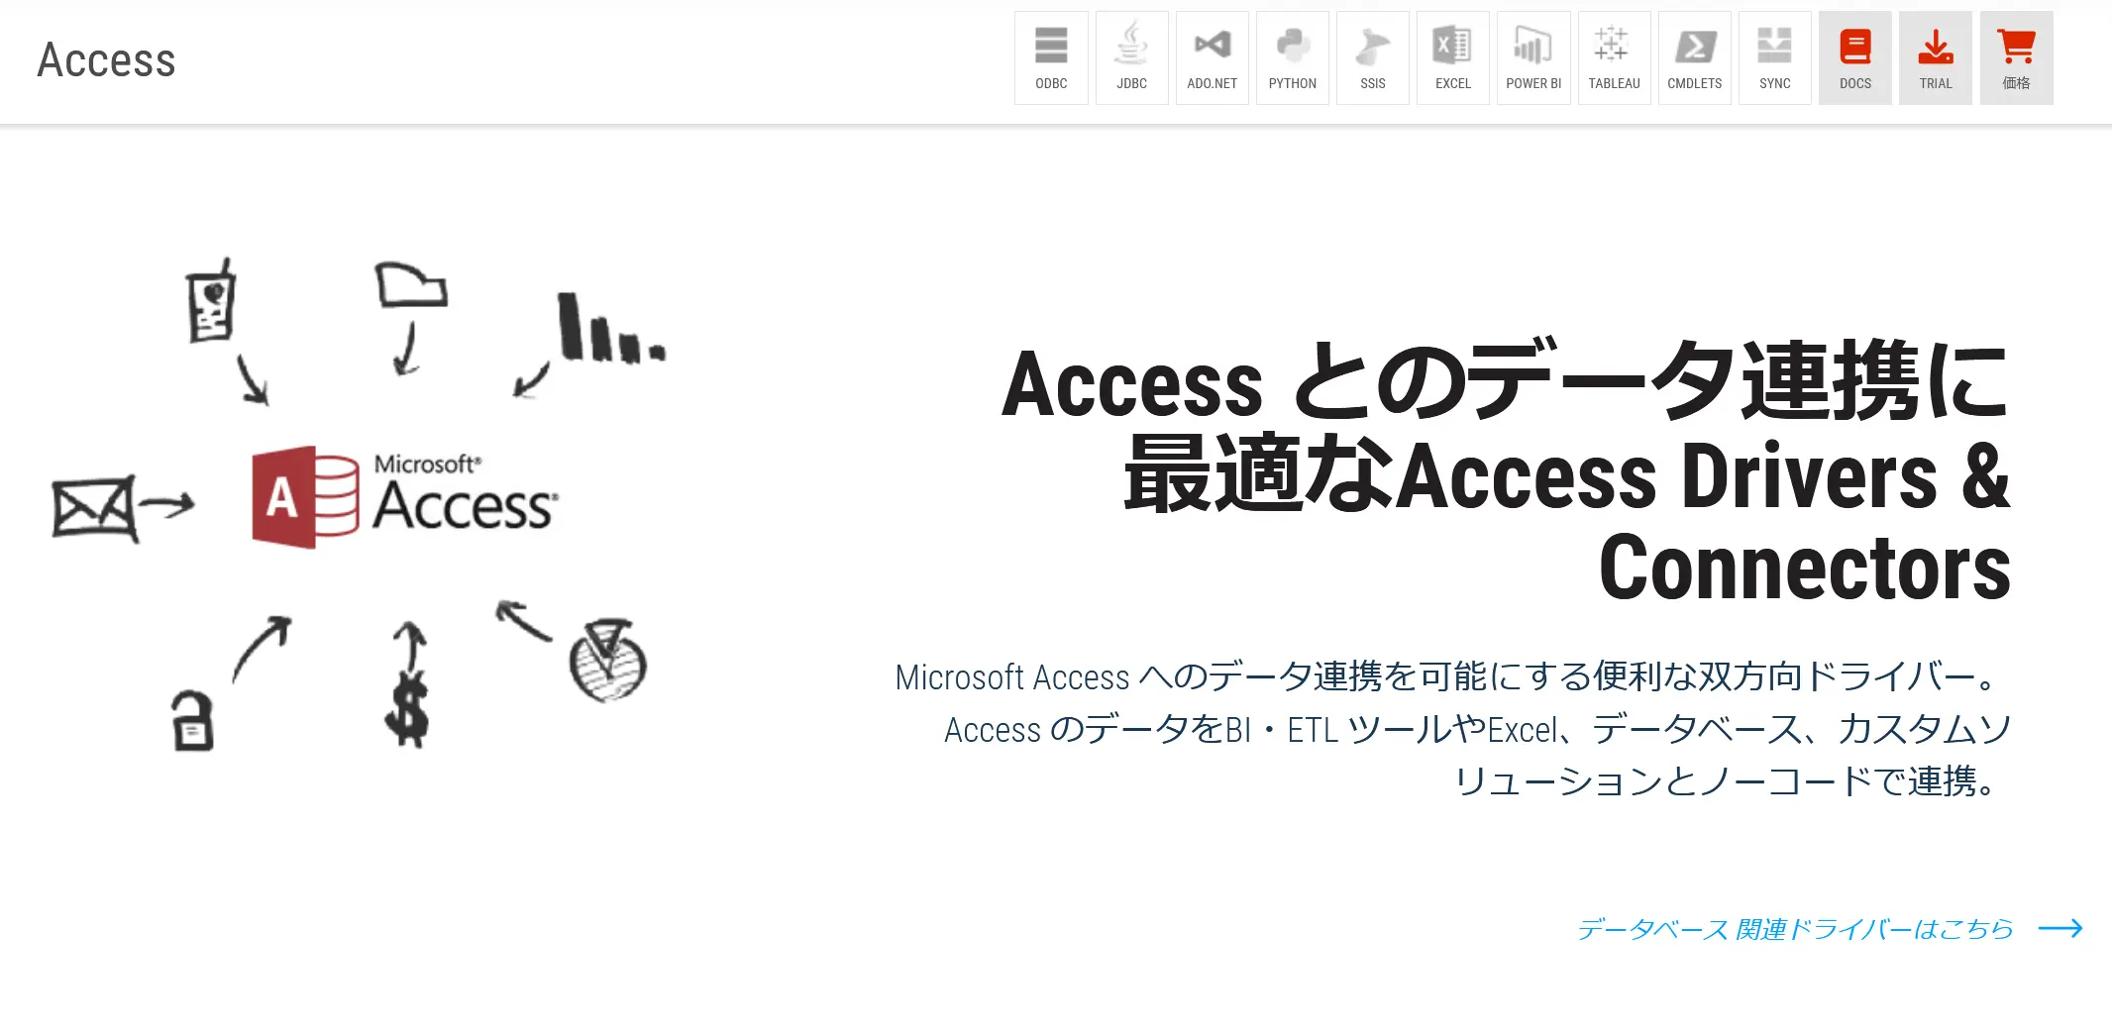Open the ODBC driver icon
Image resolution: width=2112 pixels, height=1036 pixels.
click(1051, 57)
